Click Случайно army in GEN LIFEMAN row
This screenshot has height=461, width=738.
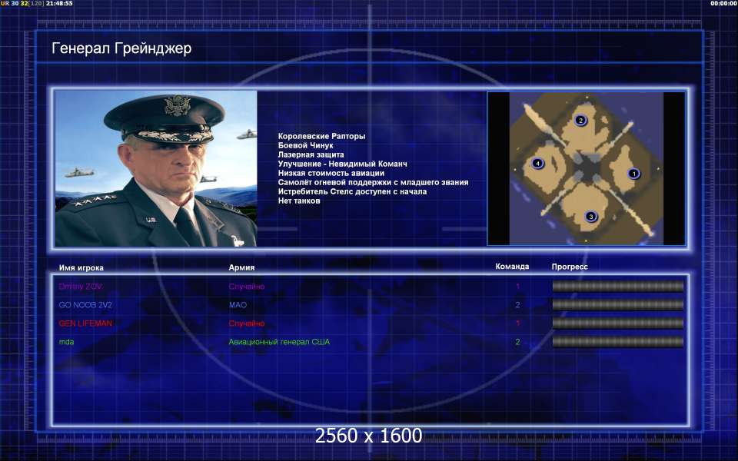(247, 323)
